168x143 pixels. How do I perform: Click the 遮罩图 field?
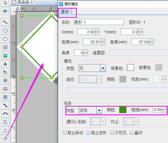(x=139, y=53)
